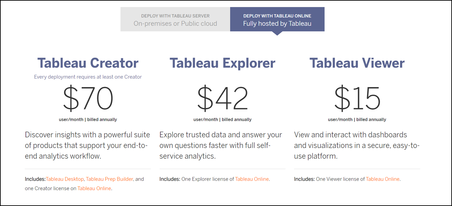Switch to Deploy with Tableau Server tab
This screenshot has width=452, height=206.
click(175, 20)
